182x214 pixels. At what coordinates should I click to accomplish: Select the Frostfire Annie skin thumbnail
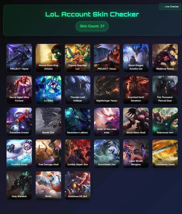19,153
